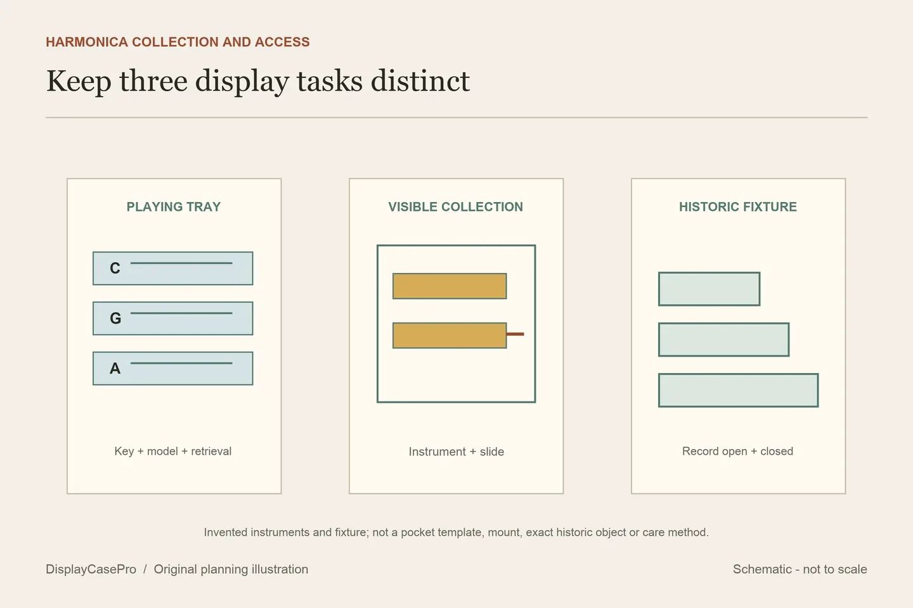Click the upper gold instrument bar
Viewport: 913px width, 608px height.
pos(450,286)
